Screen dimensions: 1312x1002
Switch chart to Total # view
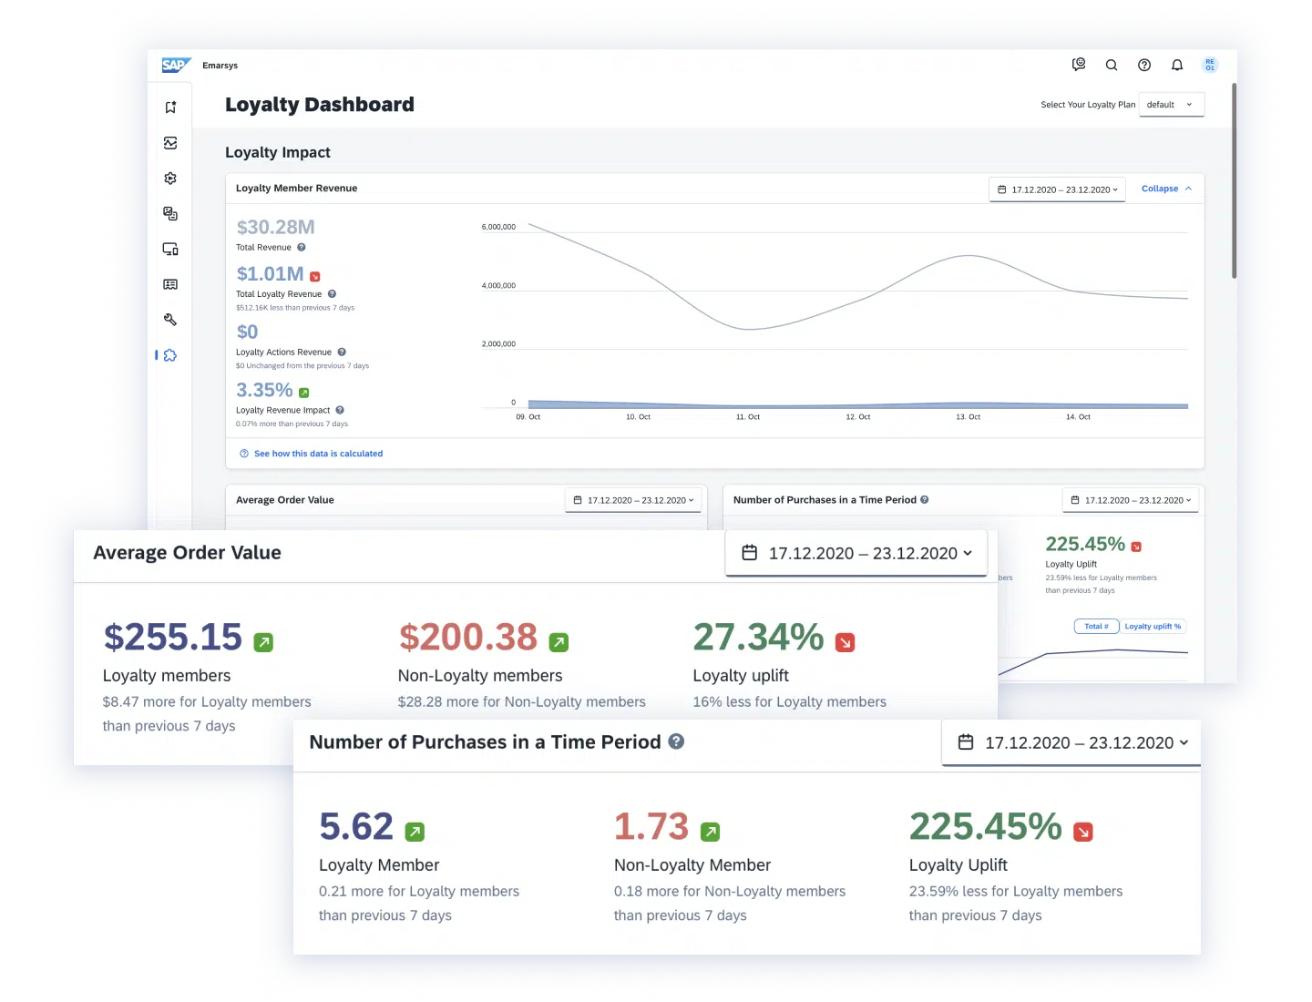click(1096, 626)
